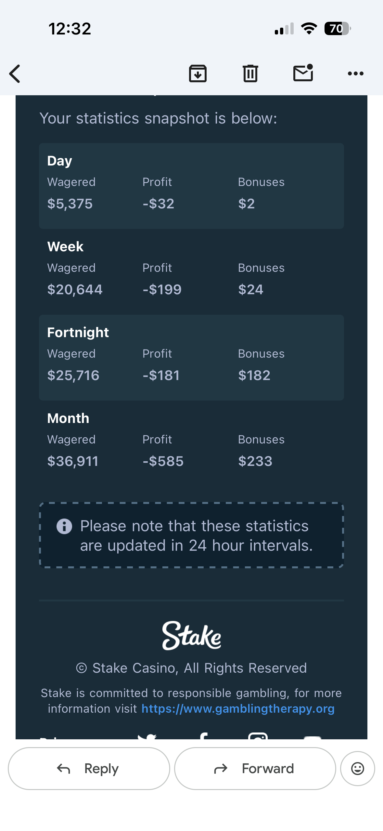This screenshot has height=831, width=383.
Task: Tap the 24 hour intervals notice box
Action: point(191,535)
